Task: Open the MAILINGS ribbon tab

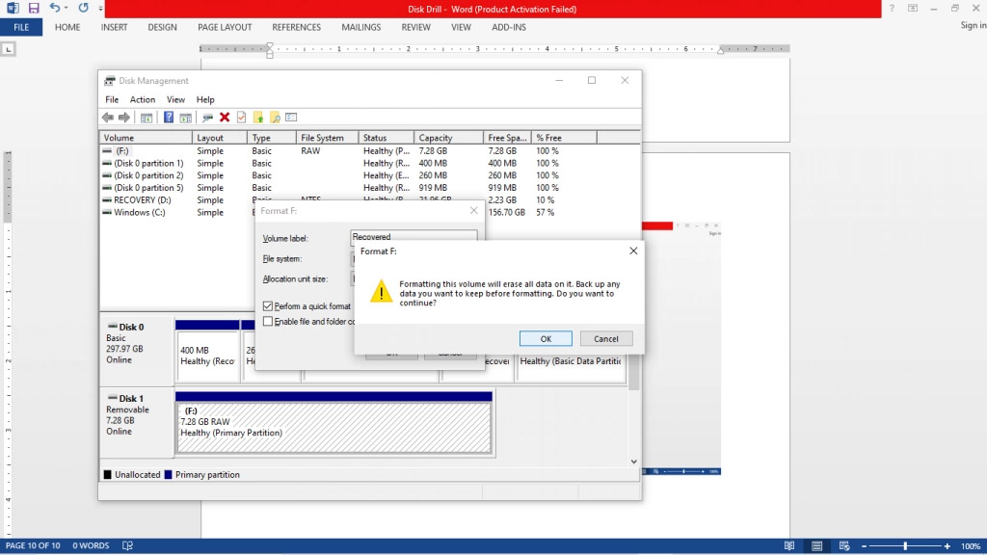Action: point(361,27)
